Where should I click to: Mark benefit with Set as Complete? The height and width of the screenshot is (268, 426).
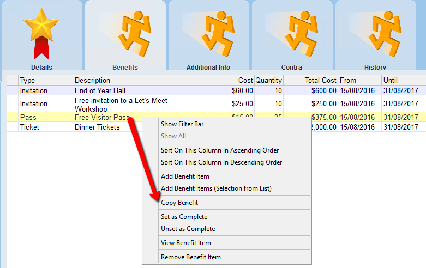point(184,217)
